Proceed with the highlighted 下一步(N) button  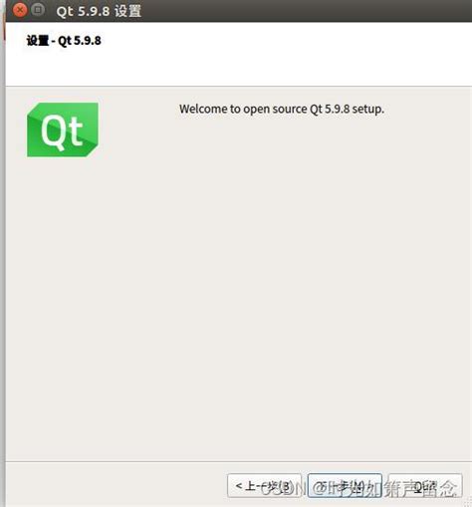[345, 486]
